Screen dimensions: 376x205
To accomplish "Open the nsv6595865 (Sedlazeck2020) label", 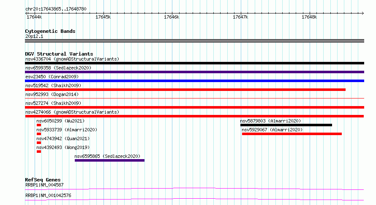I will (x=107, y=156).
